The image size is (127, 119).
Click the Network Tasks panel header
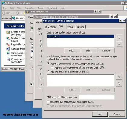[x=14, y=26]
